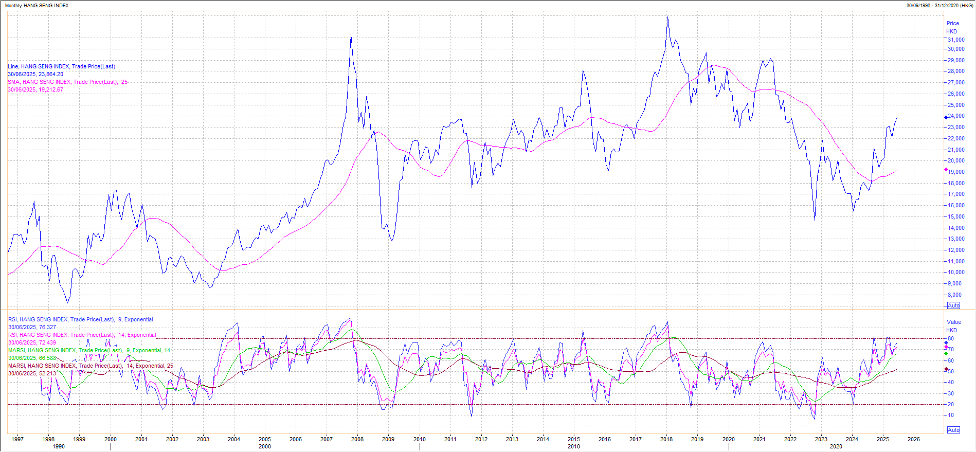Click the '30/09/1996 - 31/12/2026 (HKG)' date range
This screenshot has width=976, height=452.
[939, 5]
